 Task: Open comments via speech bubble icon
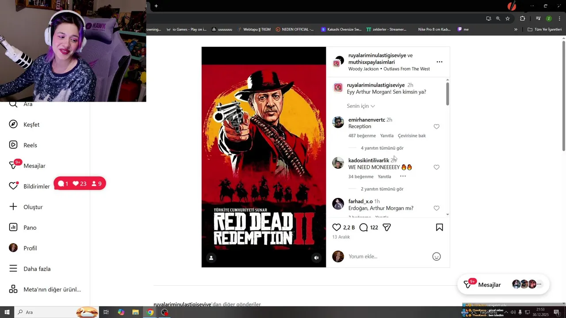363,227
